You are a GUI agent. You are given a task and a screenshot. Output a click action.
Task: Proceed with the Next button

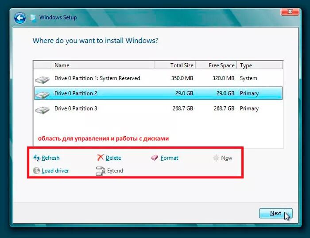[x=275, y=213]
